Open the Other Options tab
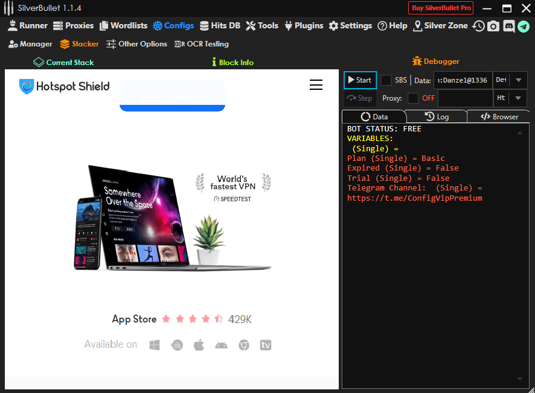Image resolution: width=535 pixels, height=393 pixels. tap(136, 44)
